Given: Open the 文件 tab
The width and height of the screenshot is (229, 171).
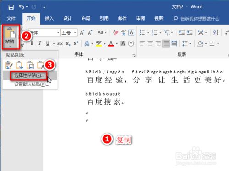Looking at the screenshot, I should point(11,19).
